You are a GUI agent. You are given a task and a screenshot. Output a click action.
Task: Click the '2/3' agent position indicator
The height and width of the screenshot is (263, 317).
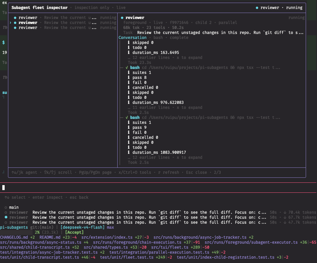(x=217, y=172)
